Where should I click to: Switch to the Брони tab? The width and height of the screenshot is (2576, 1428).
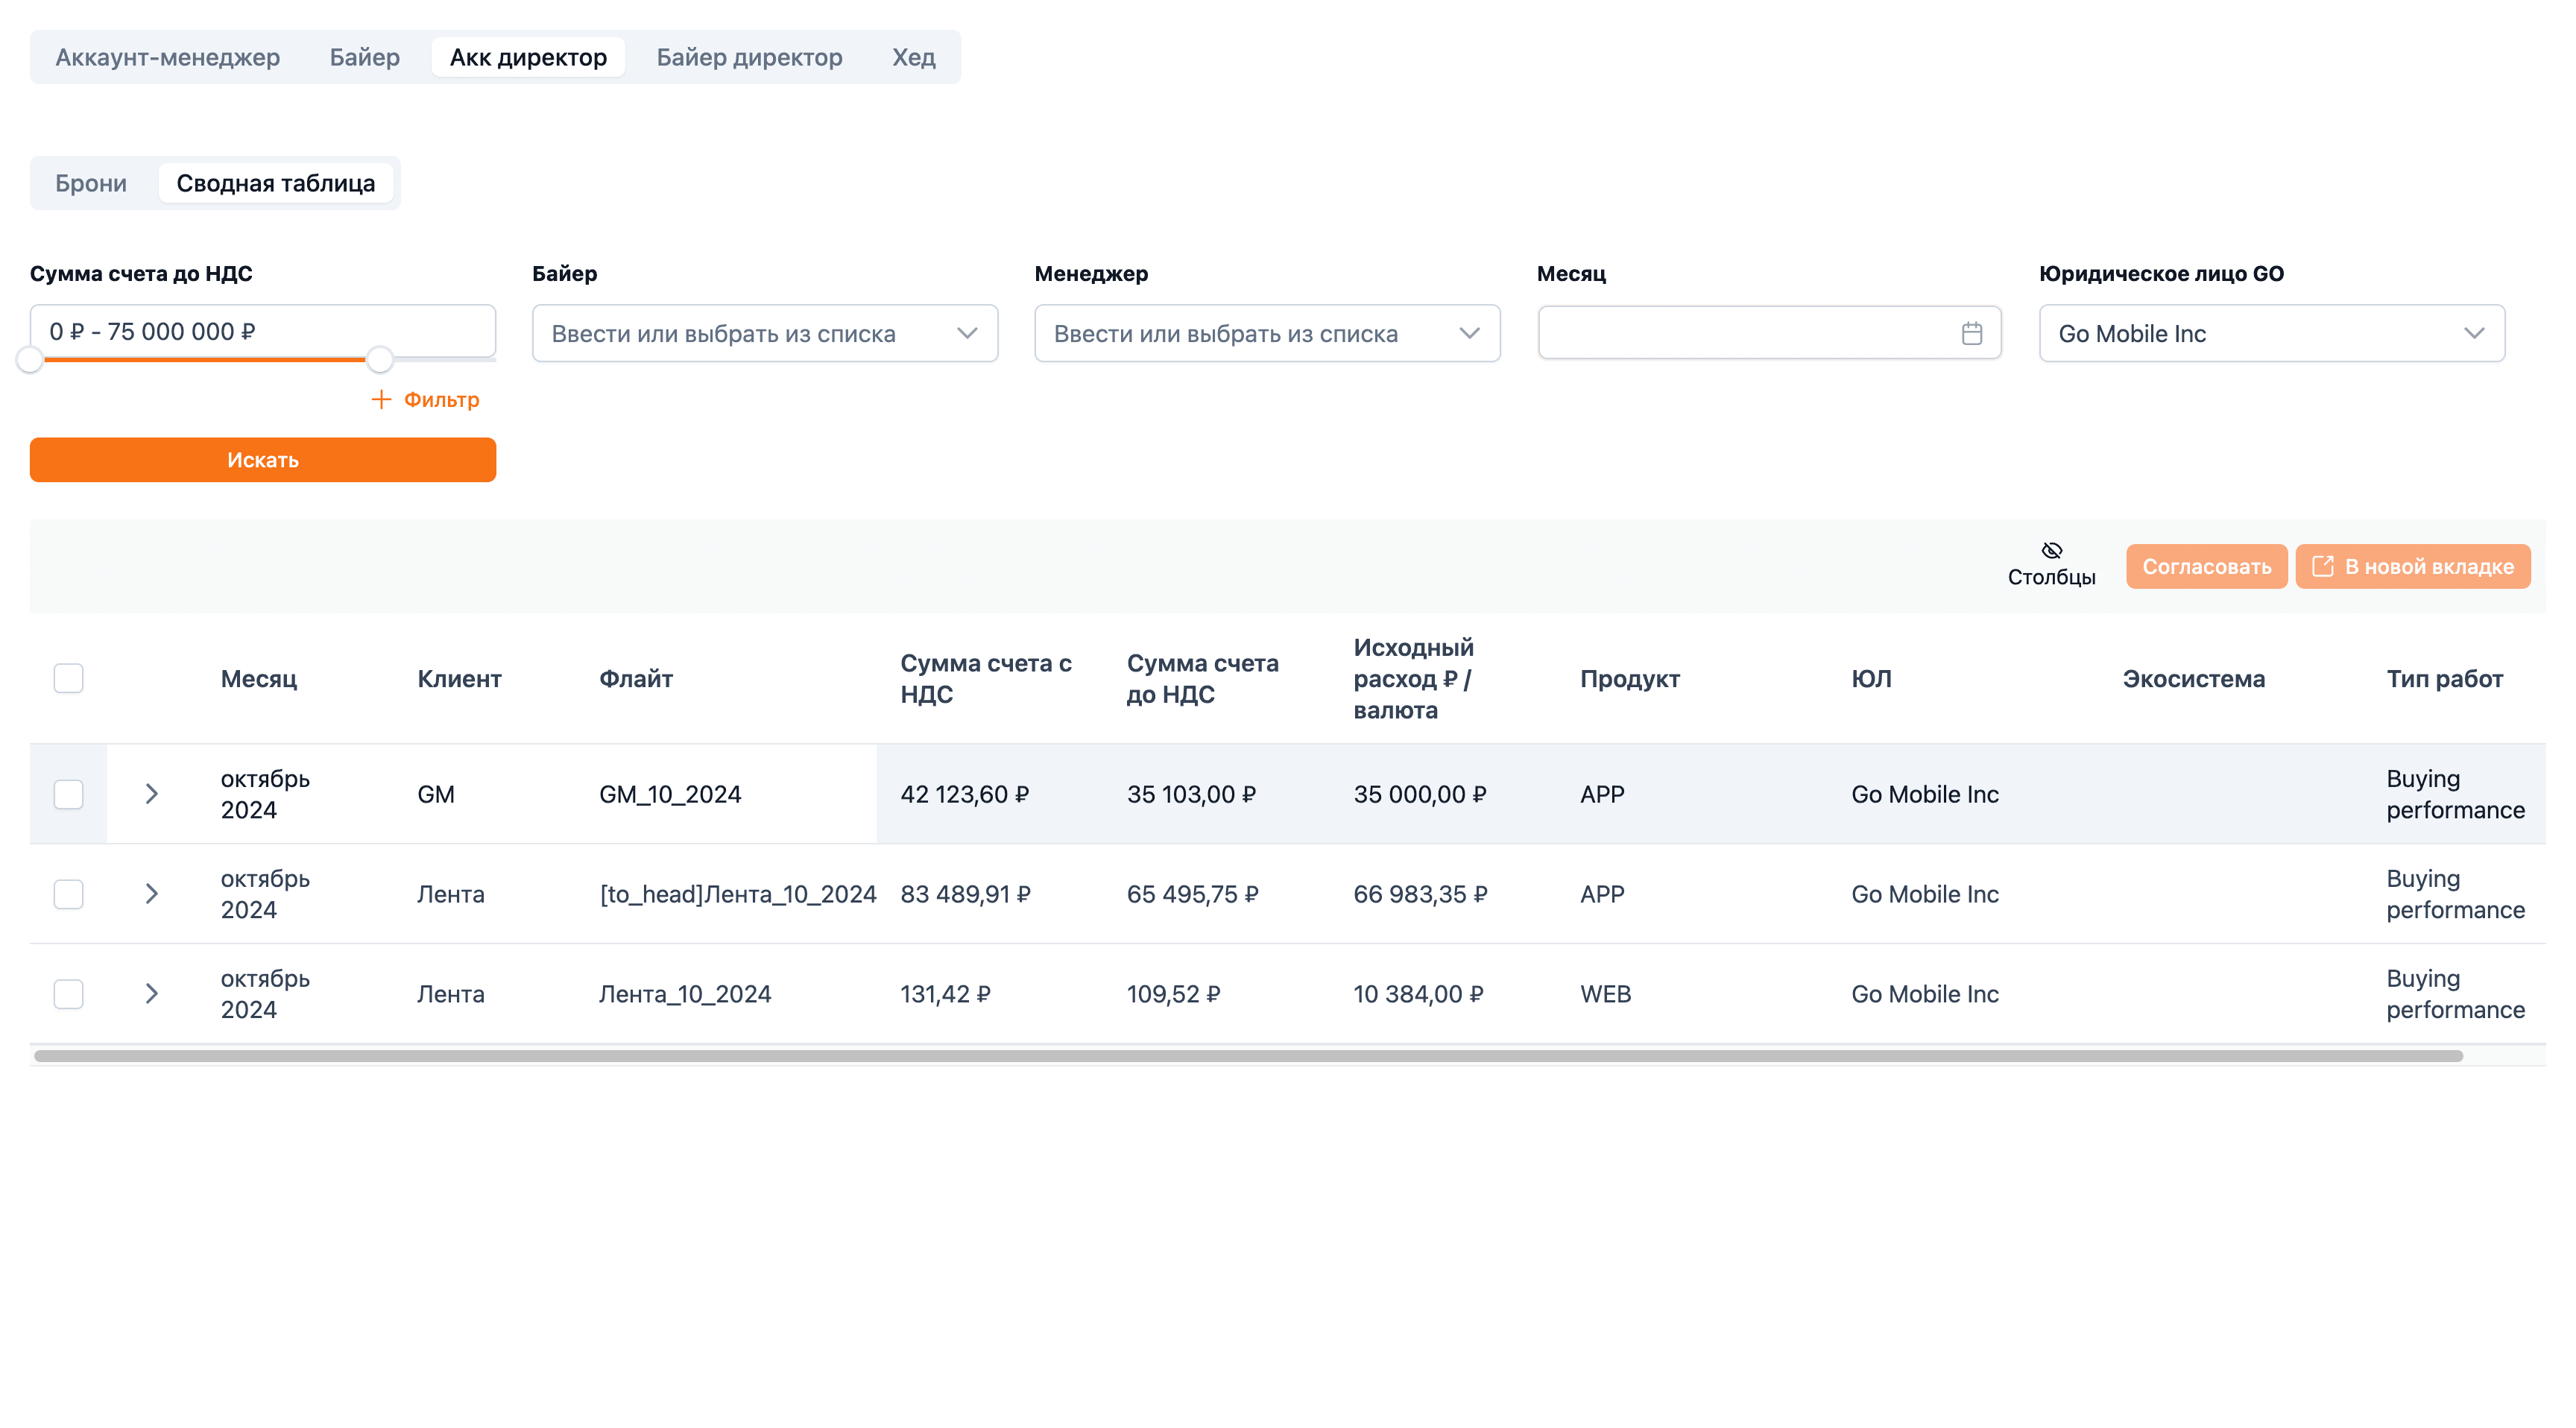pyautogui.click(x=91, y=183)
